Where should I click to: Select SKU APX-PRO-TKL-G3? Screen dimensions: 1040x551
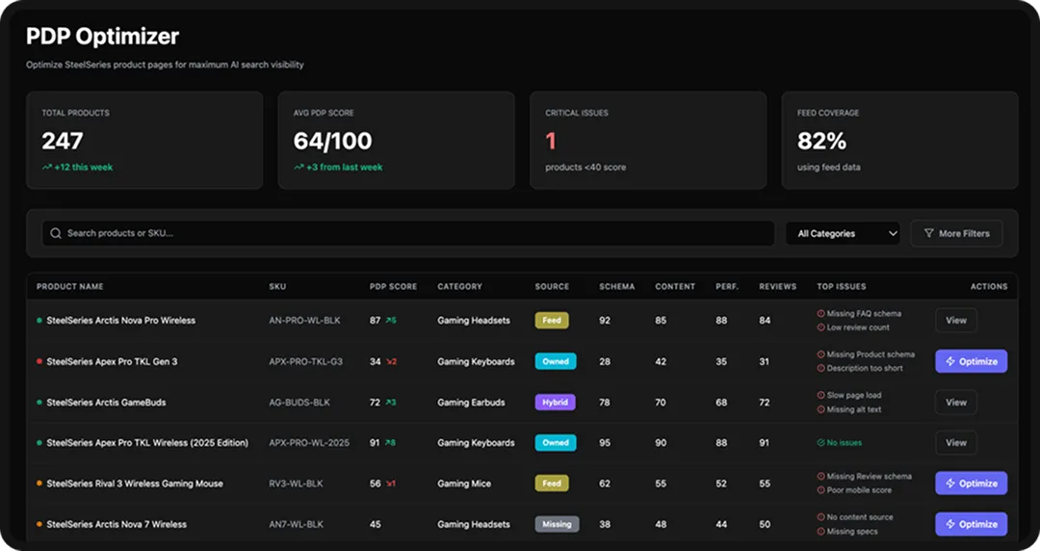[306, 361]
